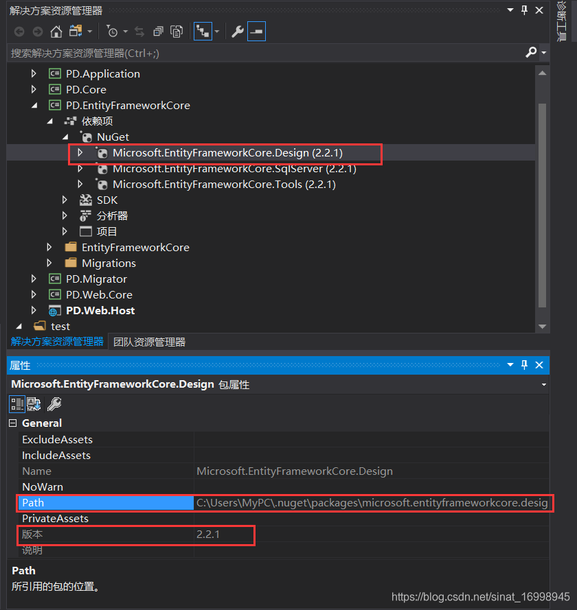
Task: Open the Properties object selector dropdown
Action: click(x=543, y=385)
